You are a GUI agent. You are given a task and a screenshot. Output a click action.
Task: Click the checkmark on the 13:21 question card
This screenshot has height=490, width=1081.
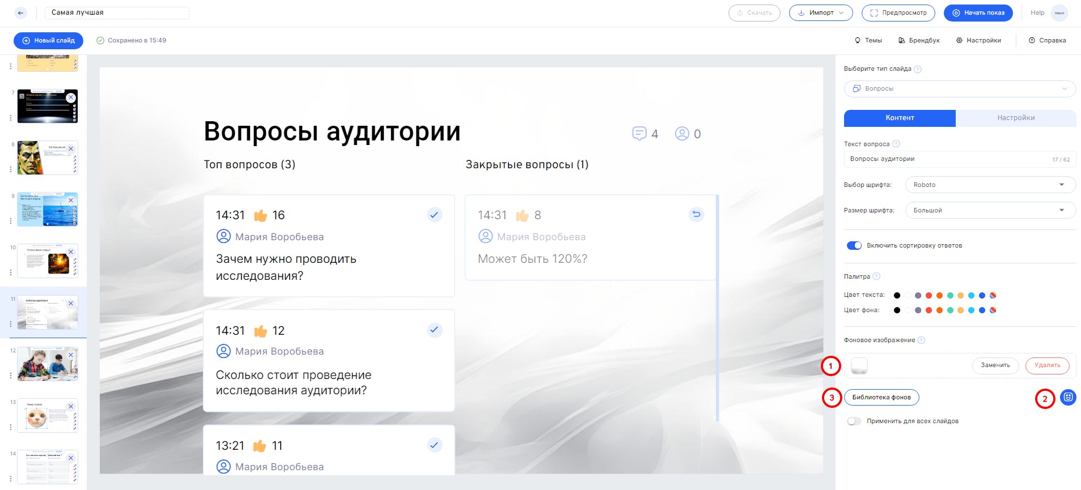[x=434, y=445]
